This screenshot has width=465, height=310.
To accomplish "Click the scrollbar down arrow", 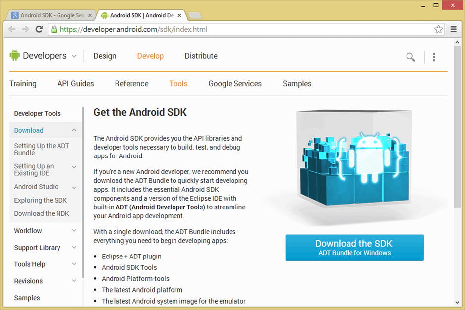I will click(457, 302).
